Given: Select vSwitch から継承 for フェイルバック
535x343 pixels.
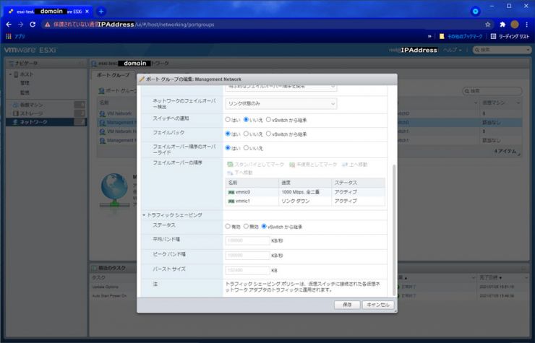Looking at the screenshot, I should (268, 134).
